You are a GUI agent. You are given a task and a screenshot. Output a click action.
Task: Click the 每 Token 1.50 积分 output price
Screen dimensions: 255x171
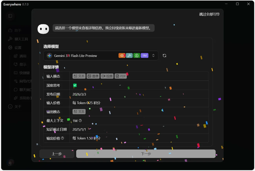(86, 138)
